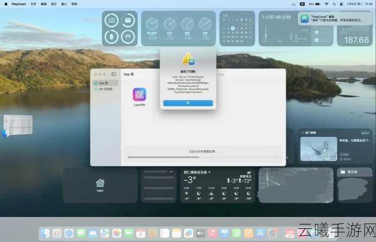Viewport: 376px width, 242px height.
Task: Open Calendar in the Dock
Action: click(141, 233)
